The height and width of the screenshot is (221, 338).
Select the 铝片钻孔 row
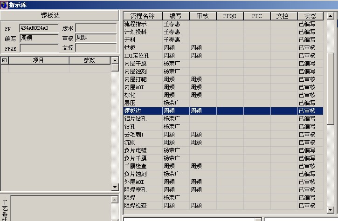click(x=223, y=119)
